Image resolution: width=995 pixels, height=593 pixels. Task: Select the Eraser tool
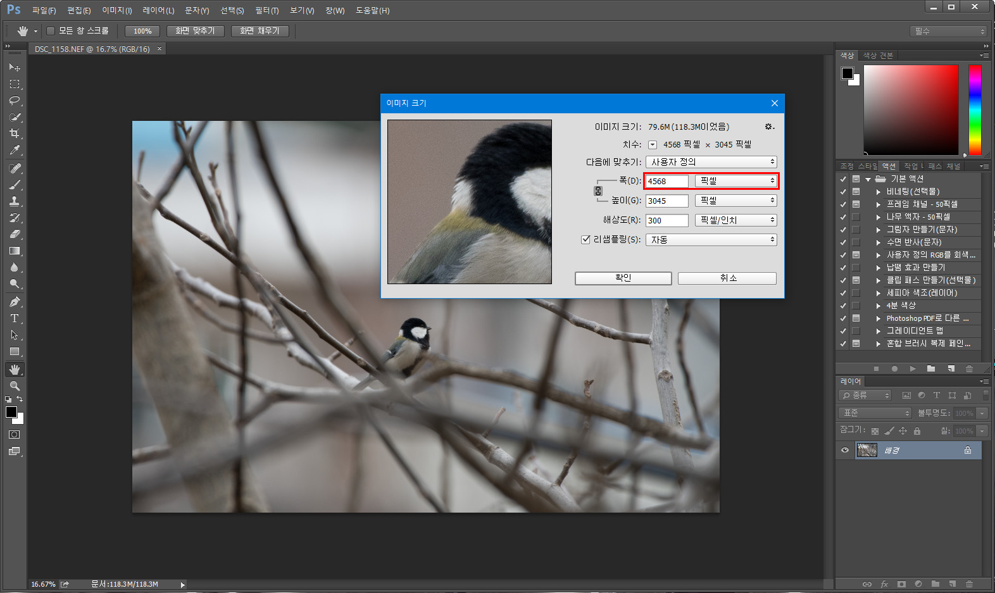point(15,234)
